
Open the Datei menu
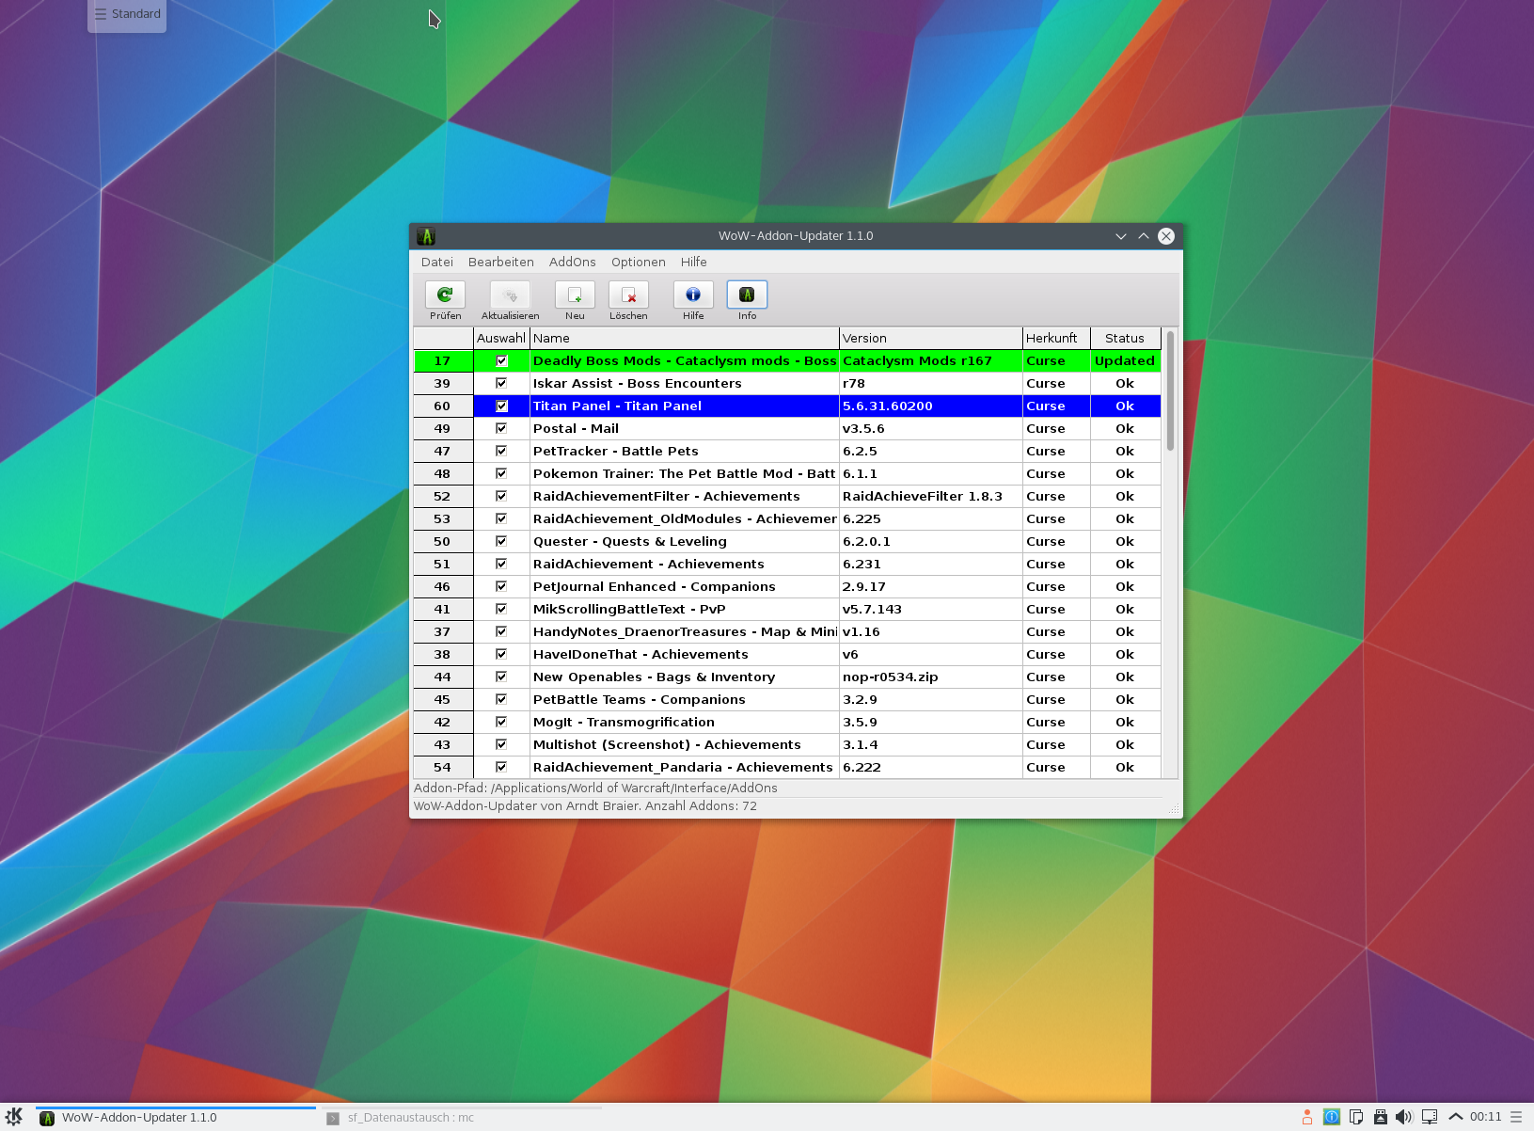click(437, 262)
